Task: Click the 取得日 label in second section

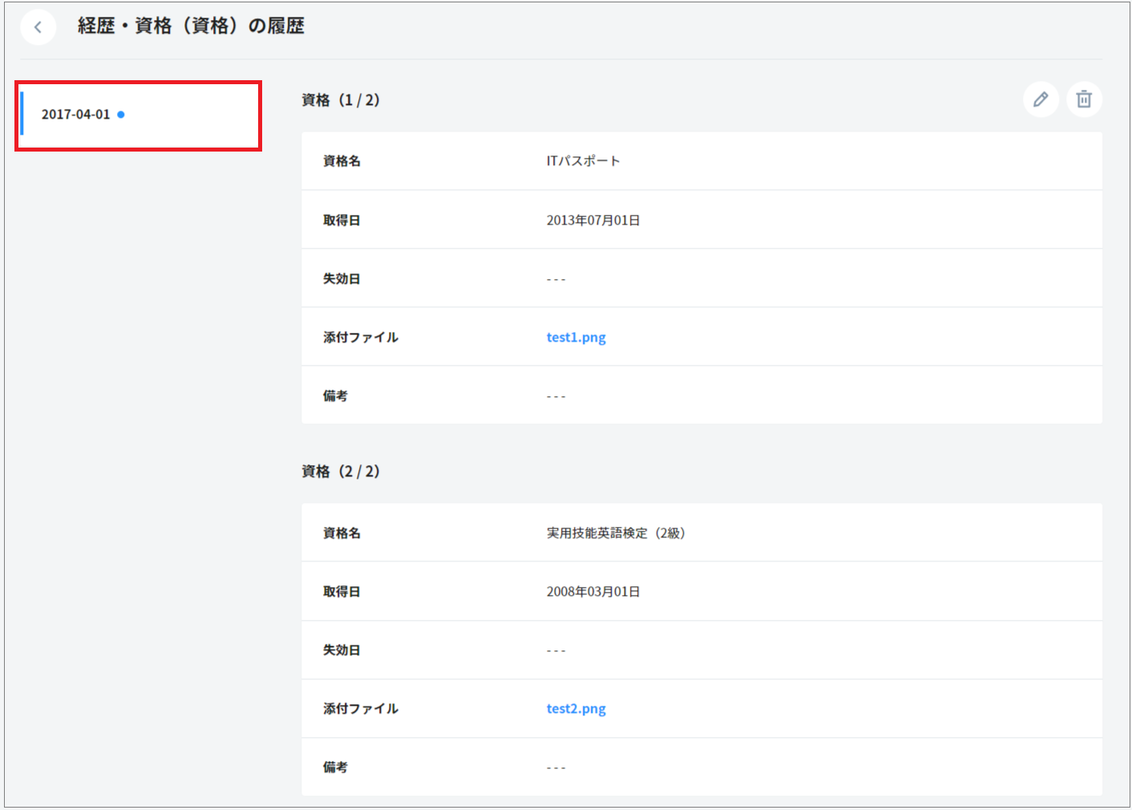Action: (342, 592)
